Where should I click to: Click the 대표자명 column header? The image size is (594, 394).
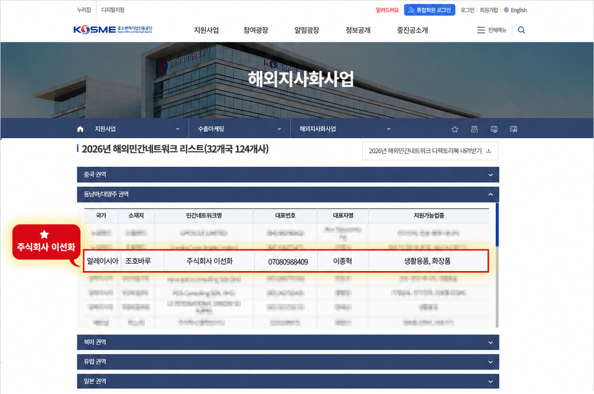(343, 216)
